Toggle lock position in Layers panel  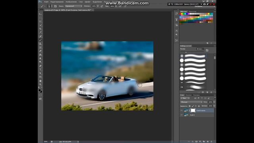(x=196, y=106)
